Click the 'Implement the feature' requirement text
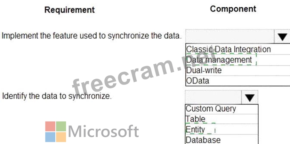The image size is (290, 144). click(x=92, y=36)
